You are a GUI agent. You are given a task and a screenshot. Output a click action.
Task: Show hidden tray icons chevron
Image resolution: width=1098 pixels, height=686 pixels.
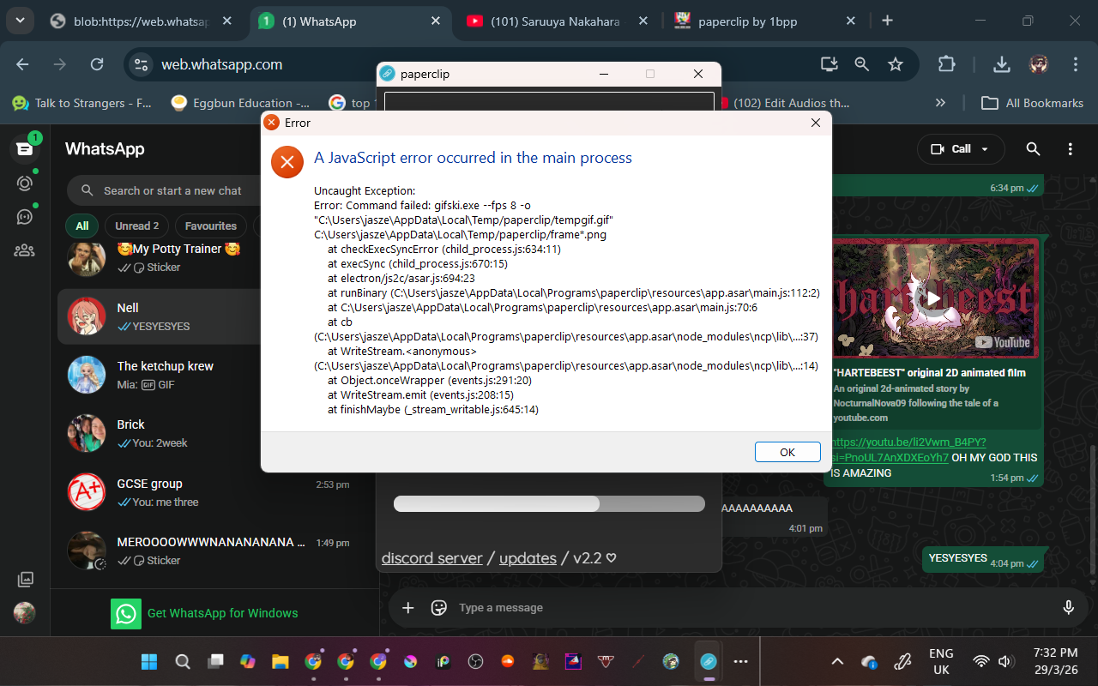(x=838, y=661)
